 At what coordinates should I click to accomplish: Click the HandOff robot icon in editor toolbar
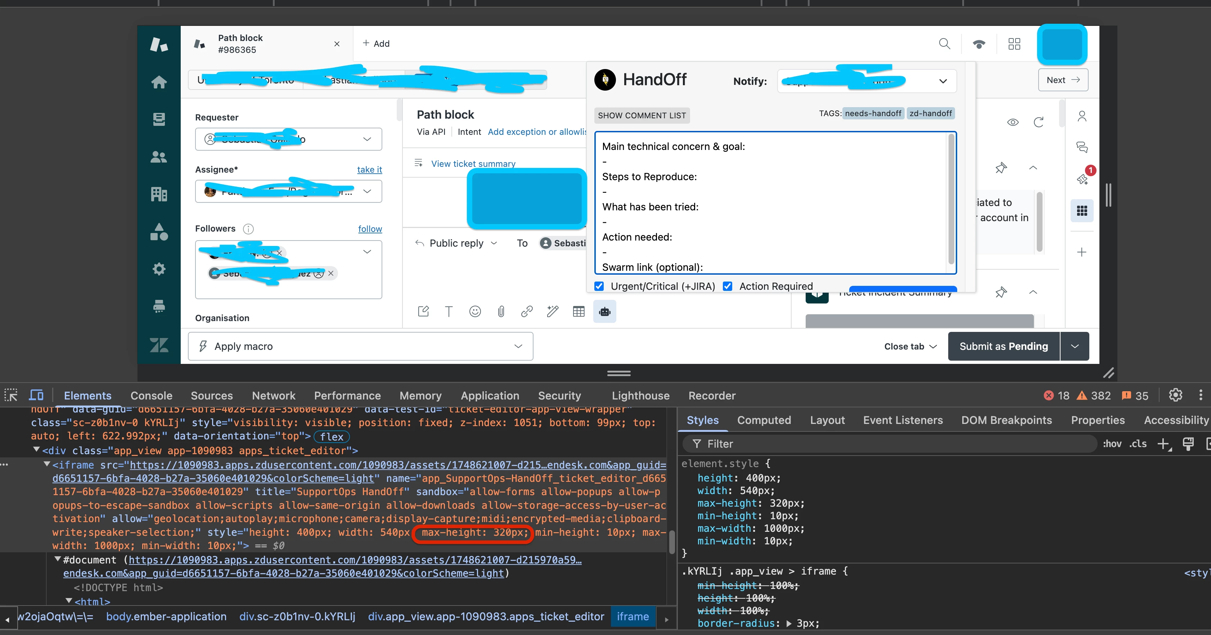click(604, 312)
